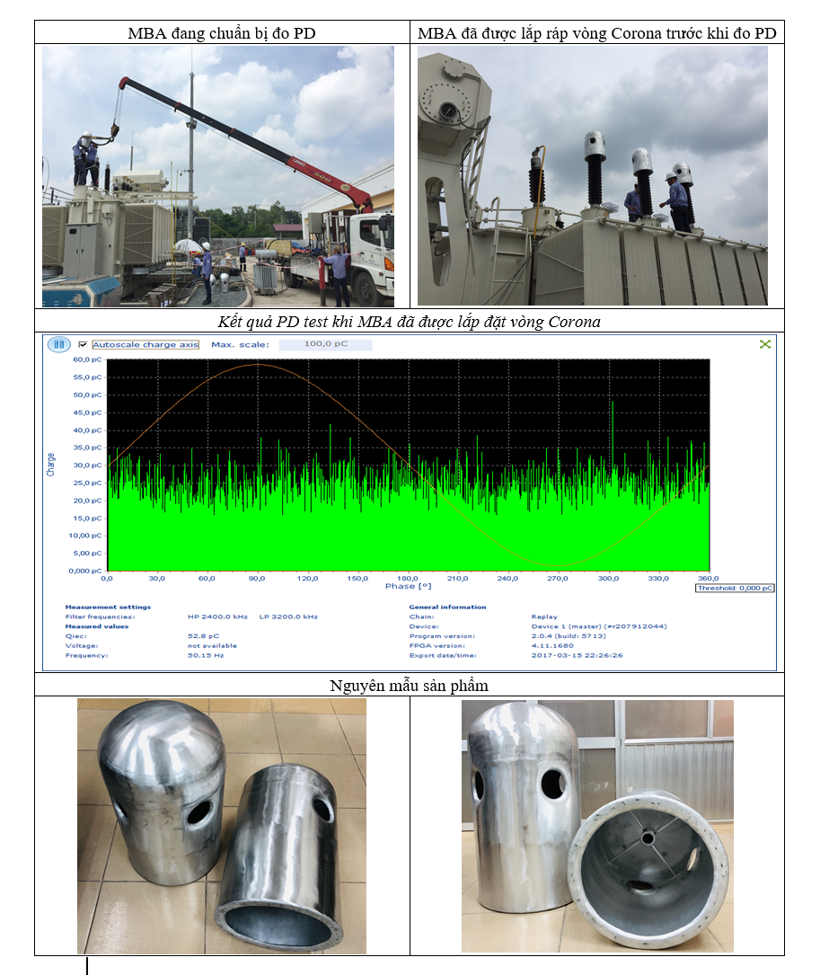This screenshot has height=975, width=820.
Task: Click the pause button above the chart
Action: (x=59, y=344)
